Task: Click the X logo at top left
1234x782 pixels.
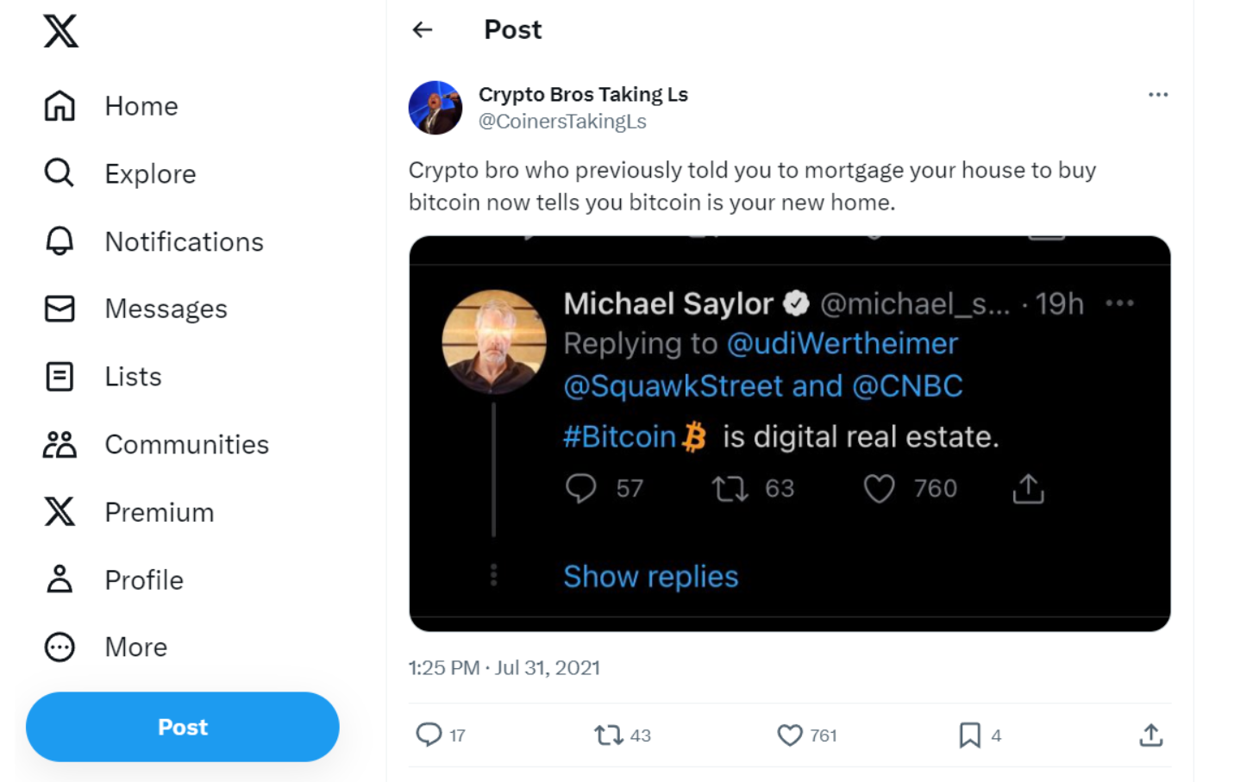Action: (x=60, y=32)
